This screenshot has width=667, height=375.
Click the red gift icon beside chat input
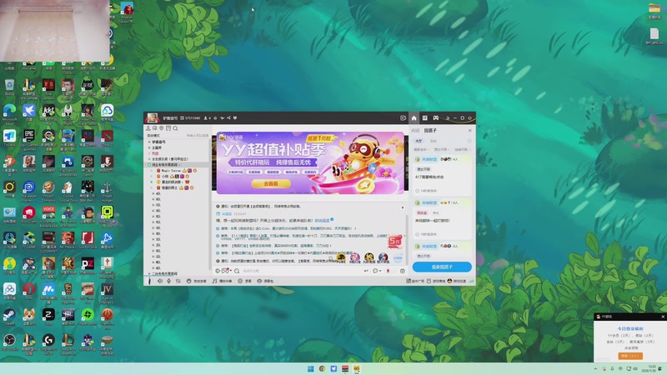coord(388,271)
